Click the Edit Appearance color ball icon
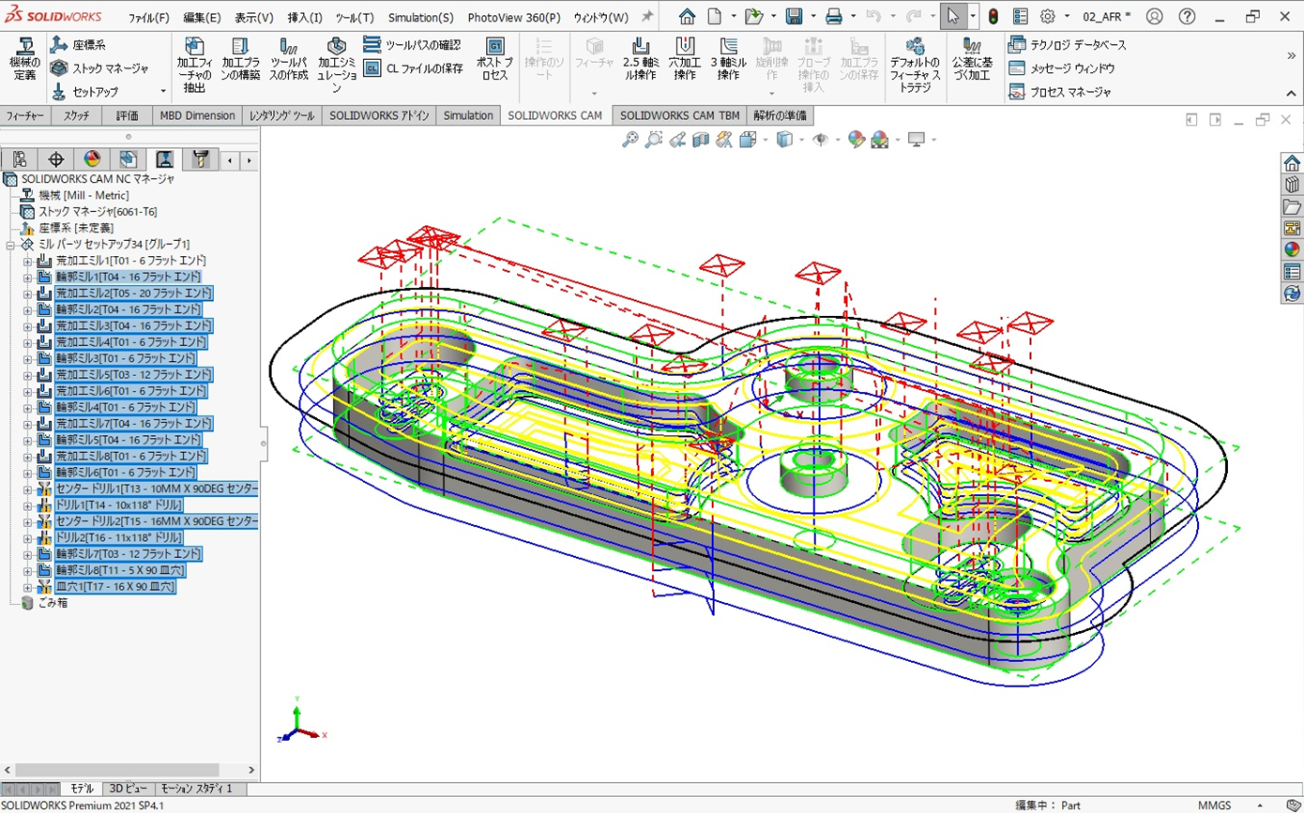The image size is (1304, 813). [x=857, y=140]
